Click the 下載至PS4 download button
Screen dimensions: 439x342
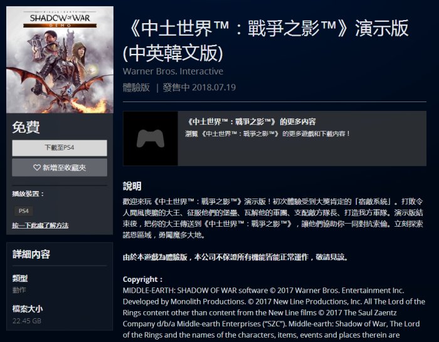pos(60,148)
